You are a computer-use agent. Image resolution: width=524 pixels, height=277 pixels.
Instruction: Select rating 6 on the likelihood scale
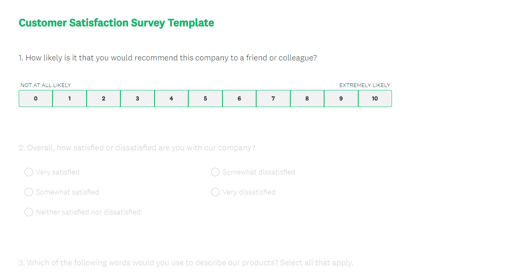tap(239, 99)
